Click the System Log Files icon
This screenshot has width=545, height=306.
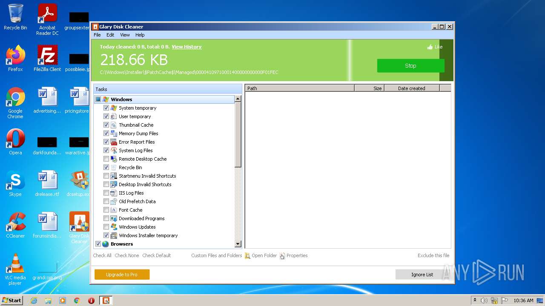point(114,150)
